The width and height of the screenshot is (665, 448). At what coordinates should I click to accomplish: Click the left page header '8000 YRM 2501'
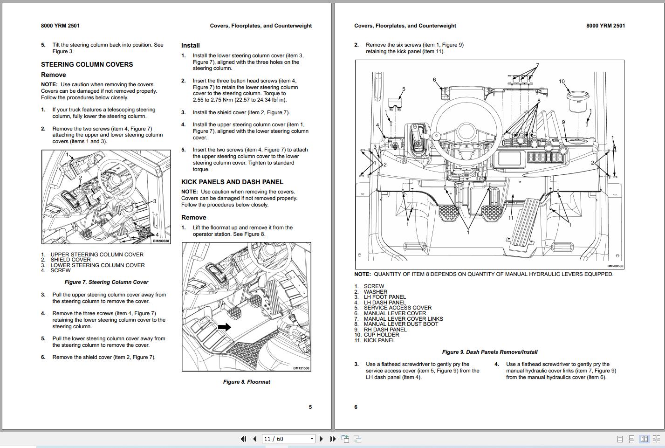[x=60, y=26]
